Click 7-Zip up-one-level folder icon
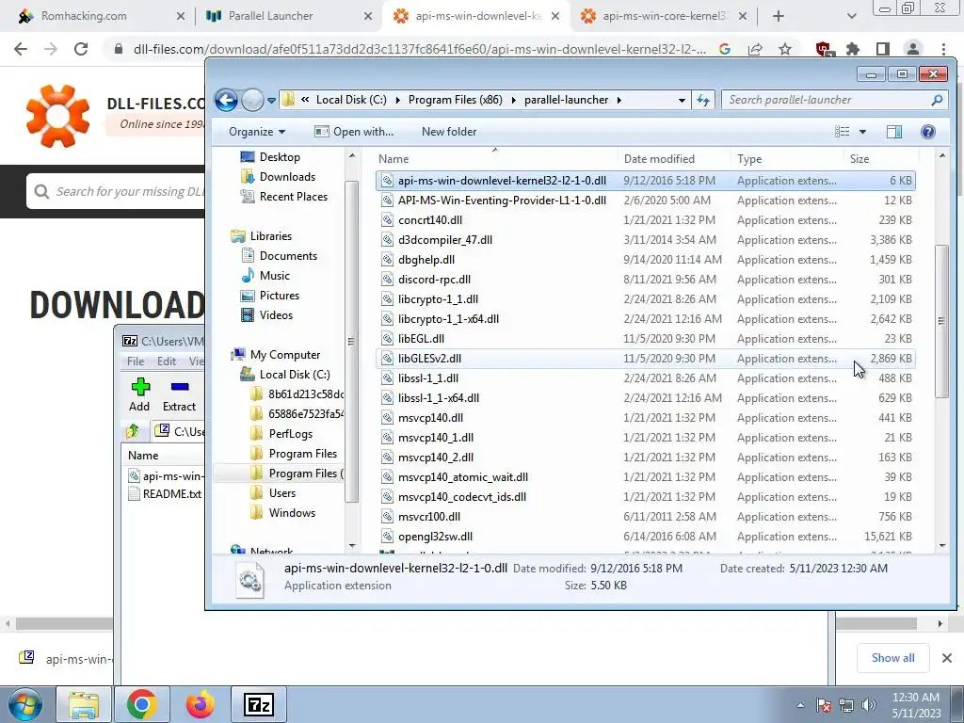964x723 pixels. [x=133, y=431]
